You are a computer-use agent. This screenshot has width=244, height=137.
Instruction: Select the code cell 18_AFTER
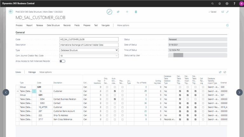coord(44,107)
